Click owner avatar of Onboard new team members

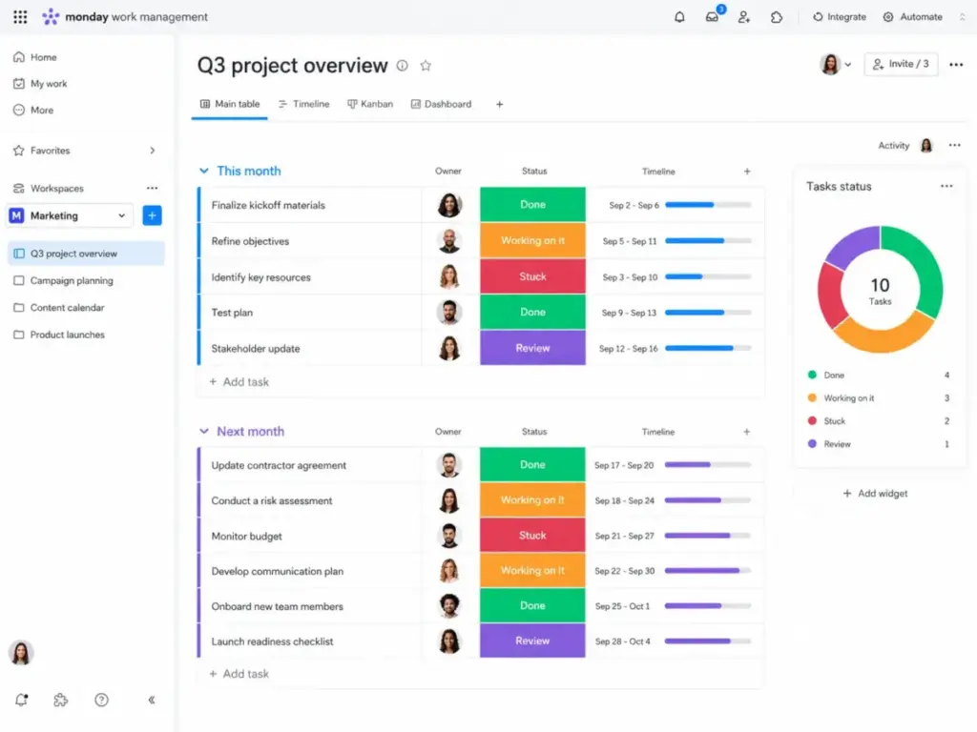click(x=448, y=605)
